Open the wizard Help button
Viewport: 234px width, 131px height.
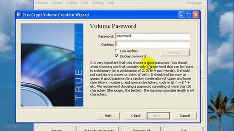point(108,116)
